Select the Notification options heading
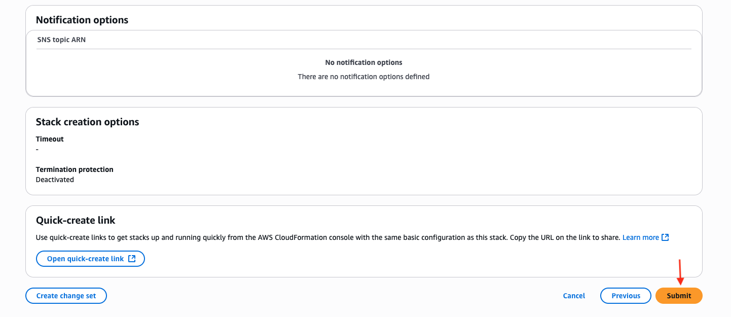731x317 pixels. [x=82, y=20]
